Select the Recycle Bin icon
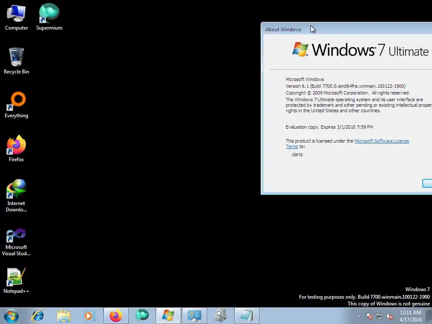Viewport: 432px width, 324px height. pyautogui.click(x=16, y=61)
